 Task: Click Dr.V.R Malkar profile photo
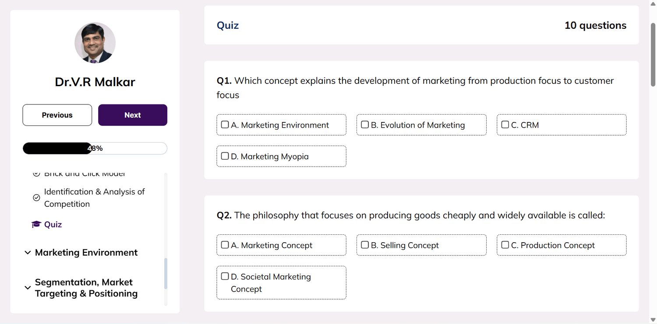tap(95, 43)
